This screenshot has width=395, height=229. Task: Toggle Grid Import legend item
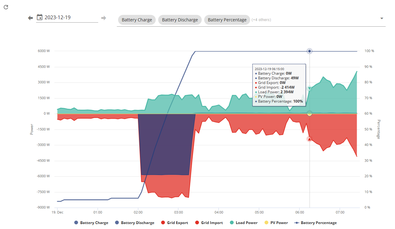(209, 222)
